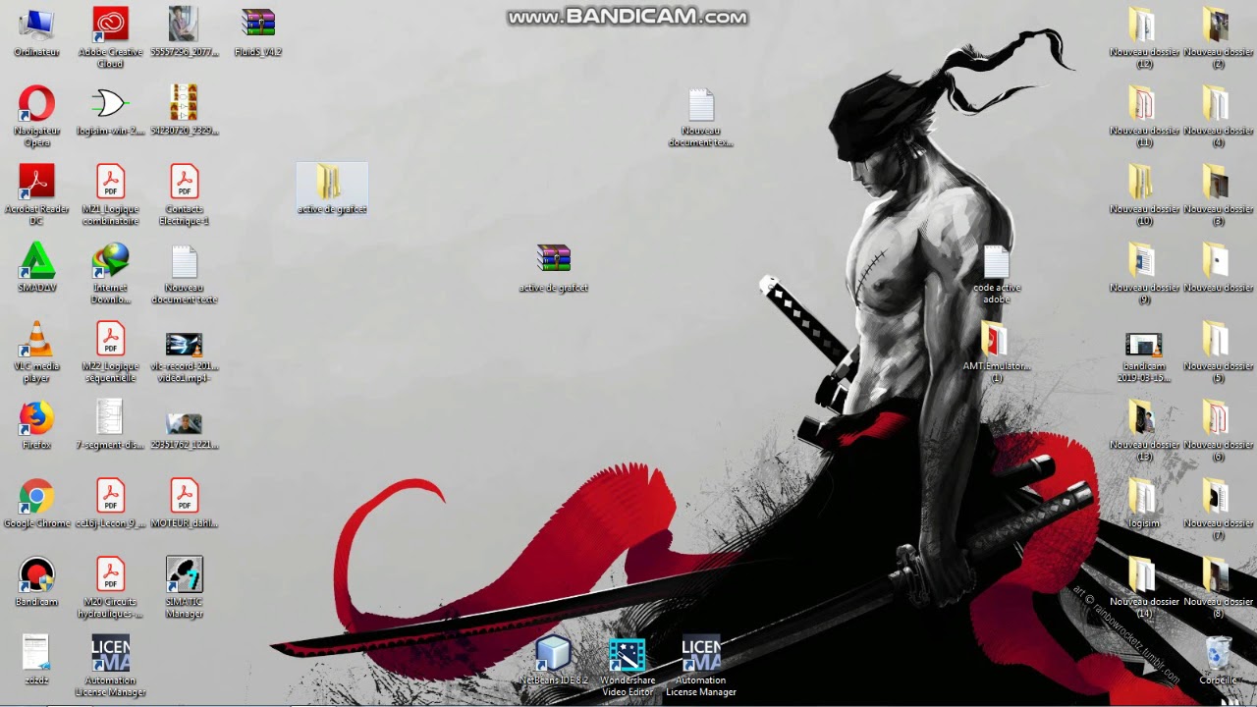Select the cc16j_Lecon_9 PDF file
The width and height of the screenshot is (1257, 707).
click(x=110, y=503)
